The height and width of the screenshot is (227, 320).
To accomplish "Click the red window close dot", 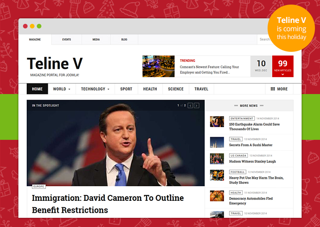I will pos(25,26).
